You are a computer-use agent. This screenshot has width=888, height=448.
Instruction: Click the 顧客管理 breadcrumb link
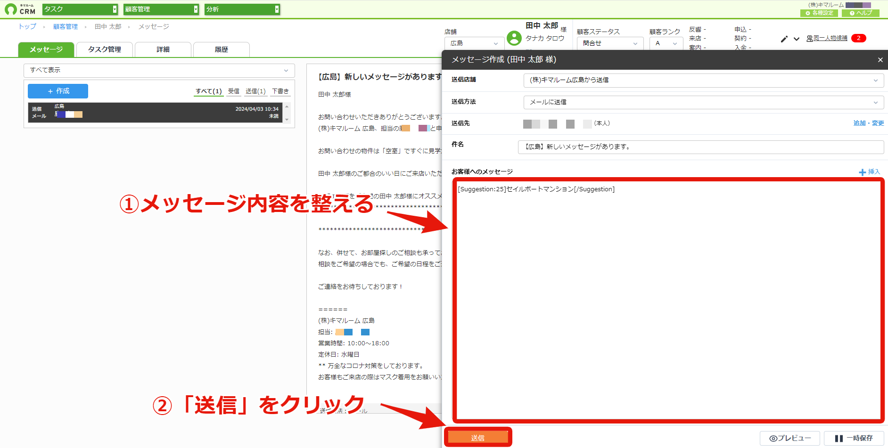click(66, 27)
